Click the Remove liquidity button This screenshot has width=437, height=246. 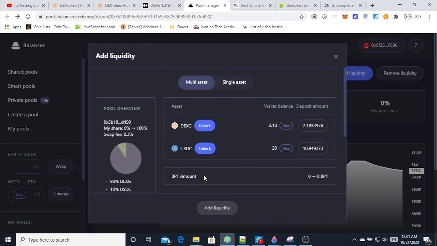[400, 73]
